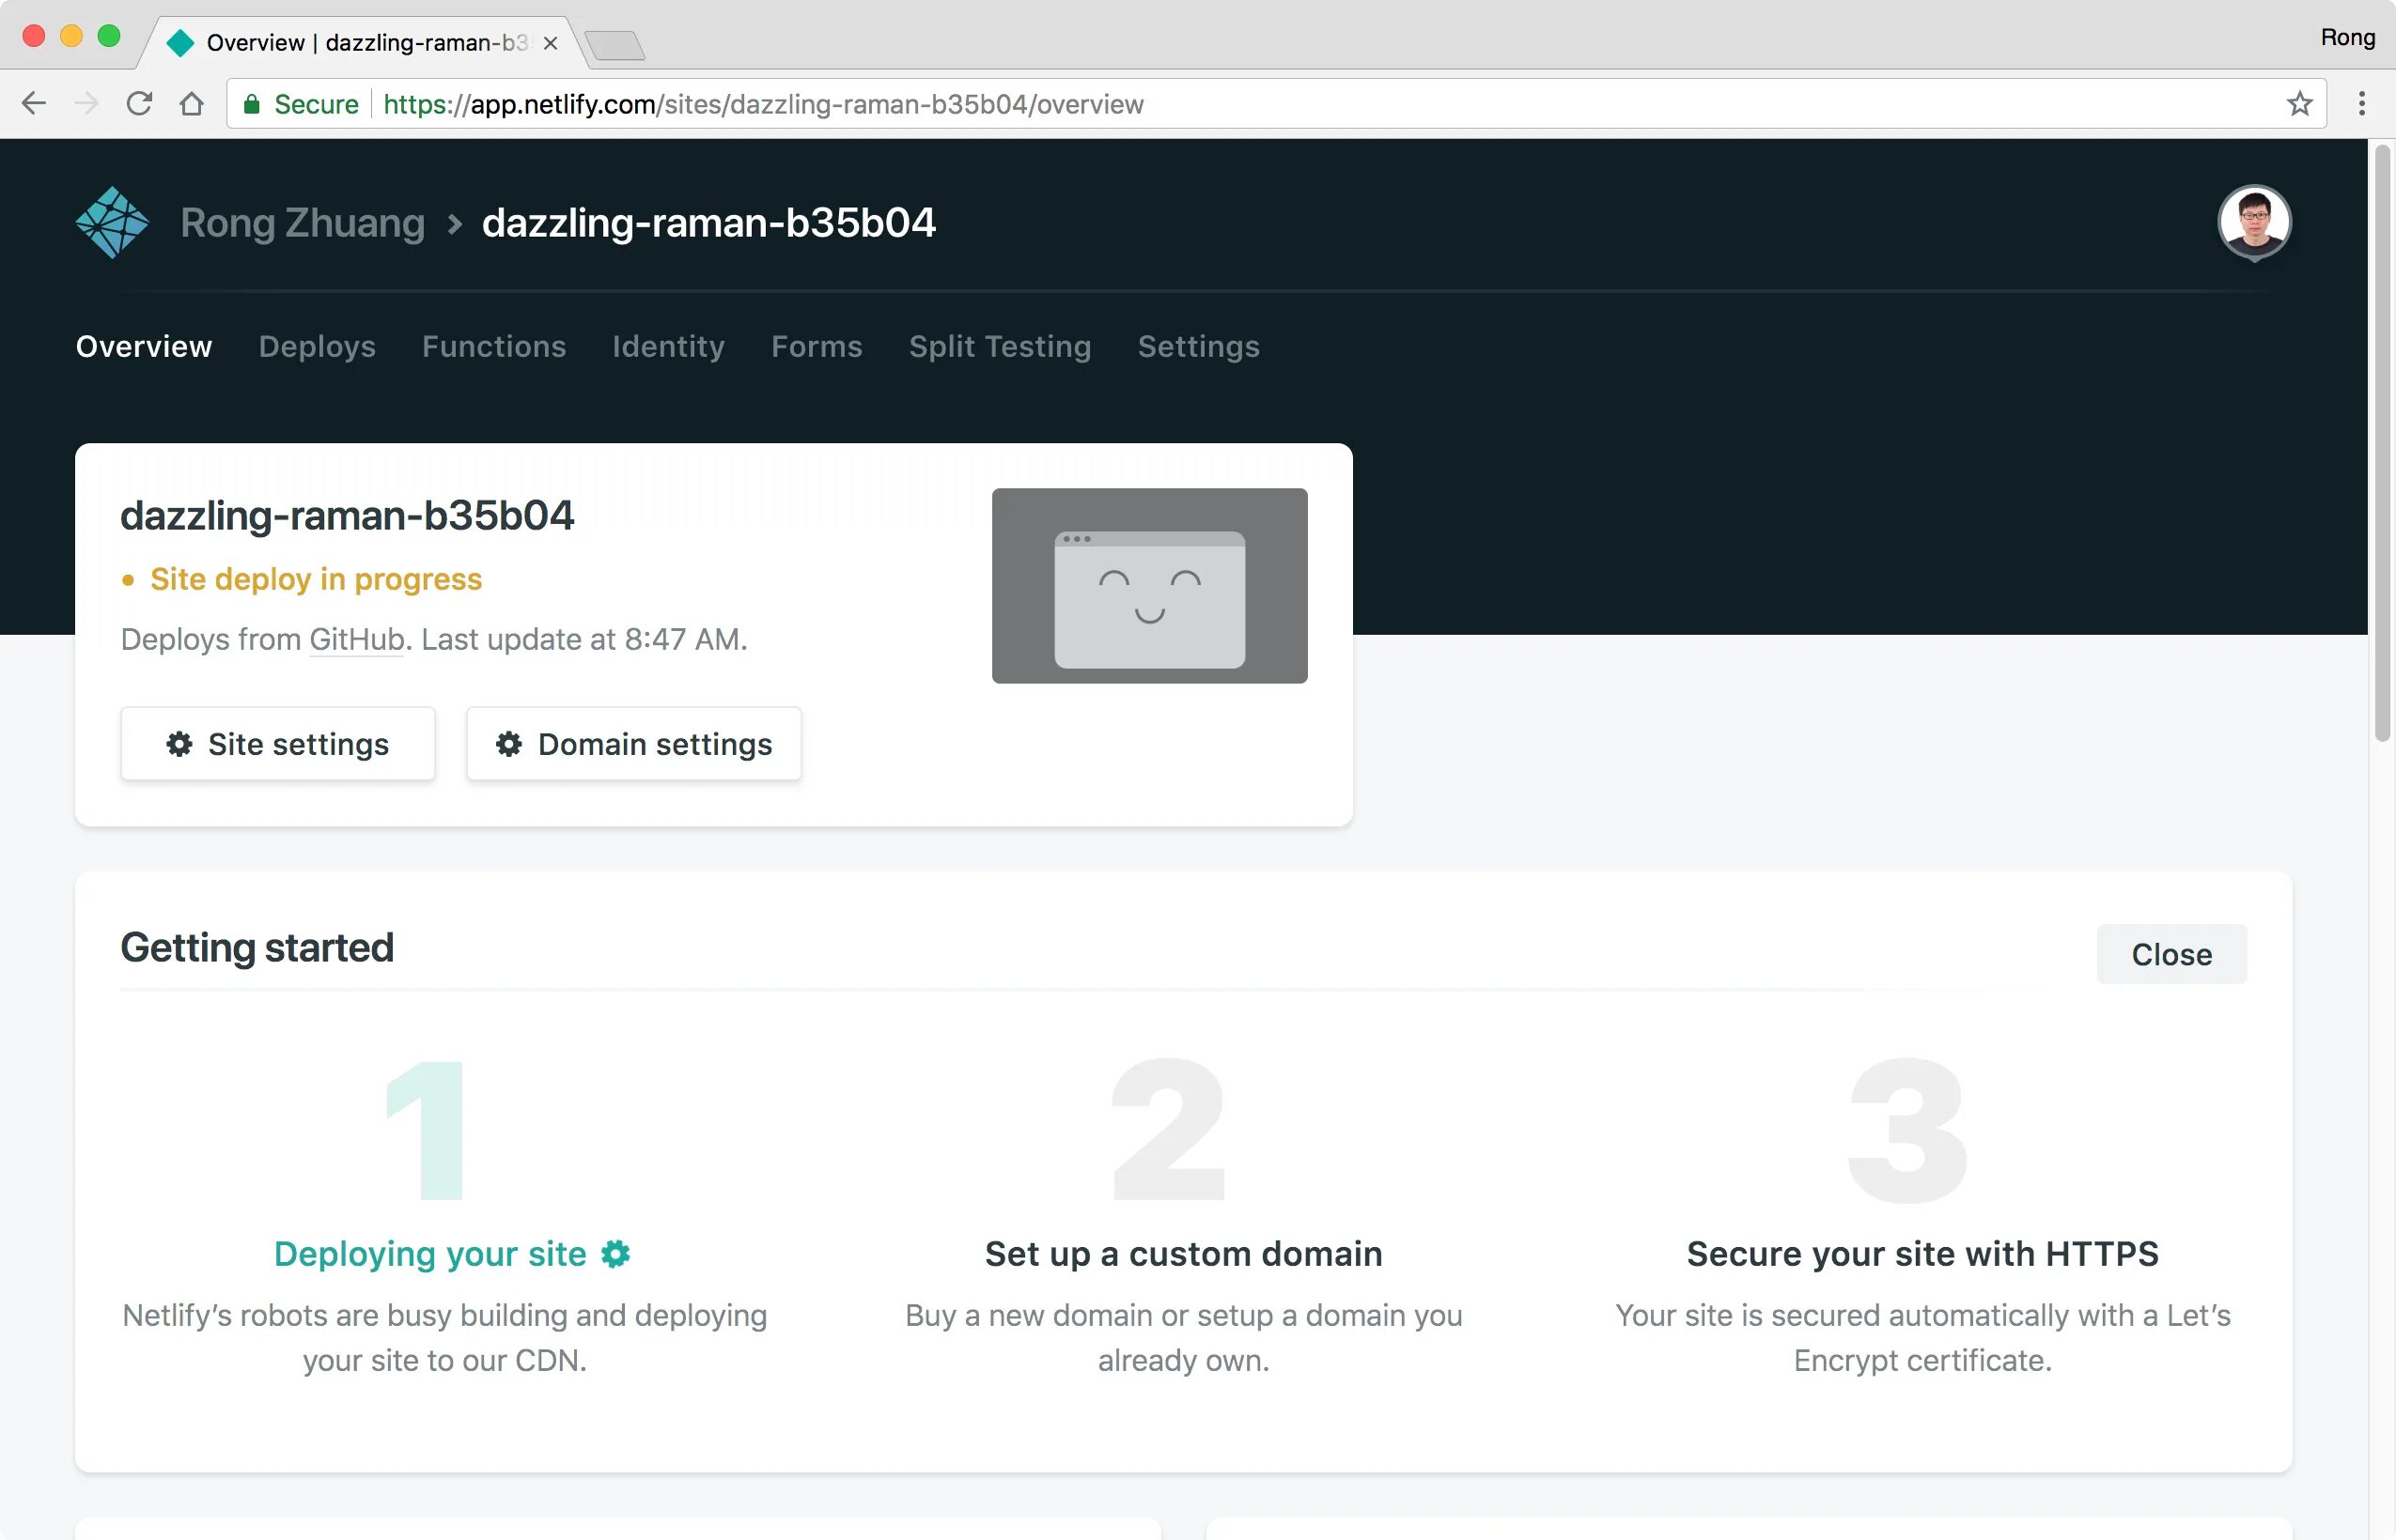Go to browser home icon
The image size is (2396, 1540).
(x=191, y=104)
